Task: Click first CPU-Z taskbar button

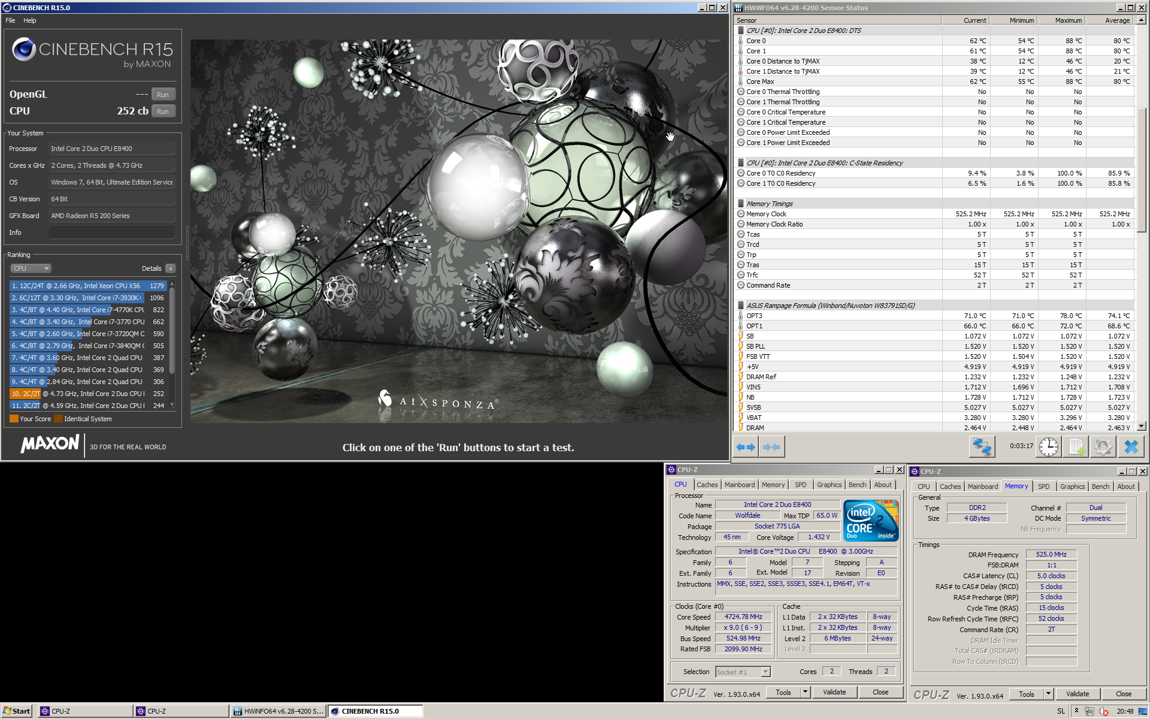Action: click(x=86, y=711)
